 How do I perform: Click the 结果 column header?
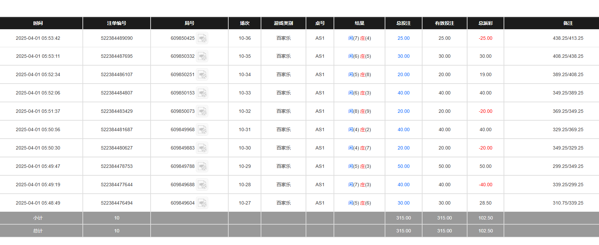coord(359,23)
